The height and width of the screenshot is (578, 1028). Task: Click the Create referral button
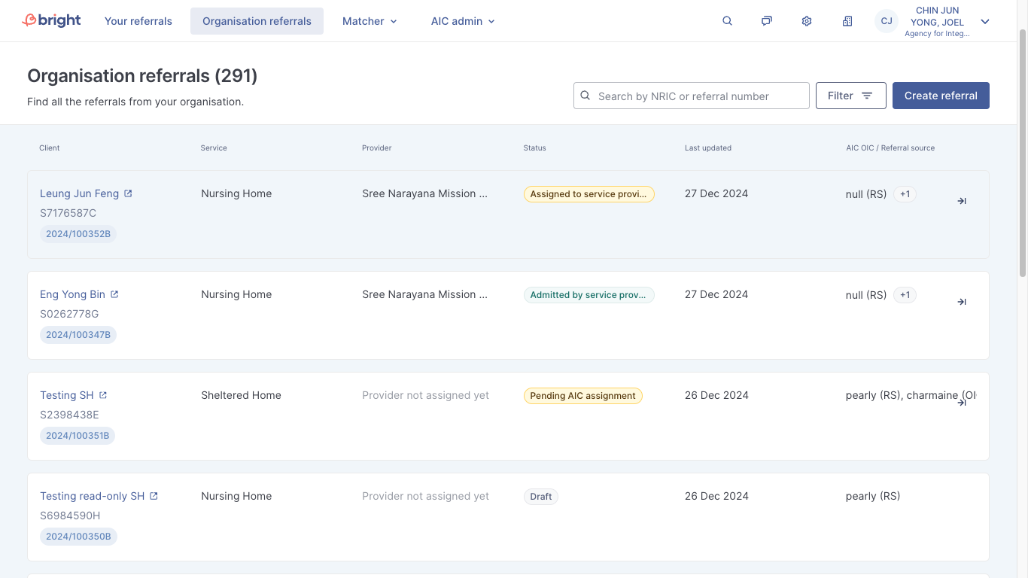pos(941,96)
